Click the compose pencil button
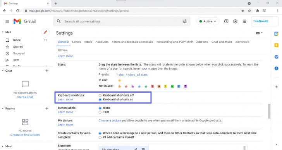 pyautogui.click(x=45, y=32)
